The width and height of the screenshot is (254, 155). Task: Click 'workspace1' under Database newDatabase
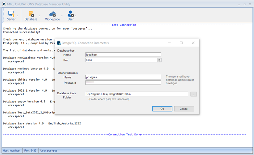click(16, 61)
